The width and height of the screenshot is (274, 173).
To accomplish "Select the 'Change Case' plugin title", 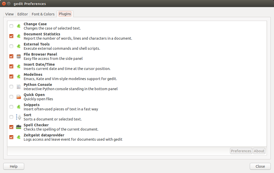I will 35,24.
